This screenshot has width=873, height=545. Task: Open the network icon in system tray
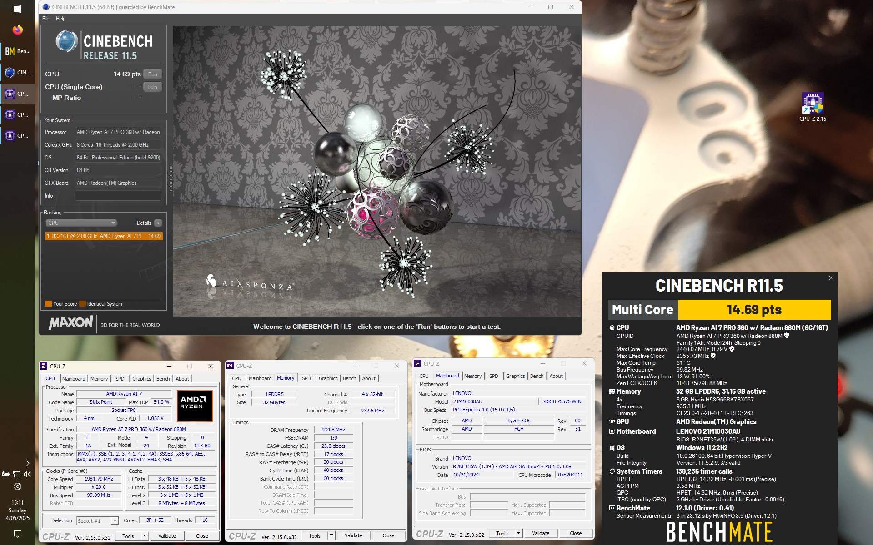click(17, 474)
